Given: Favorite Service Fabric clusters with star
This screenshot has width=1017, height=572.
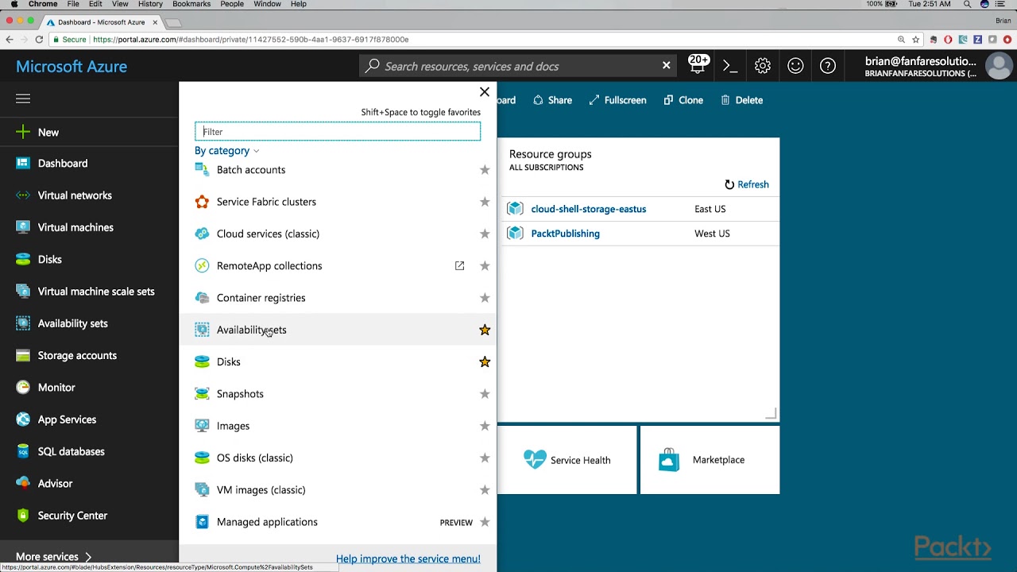Looking at the screenshot, I should coord(485,202).
